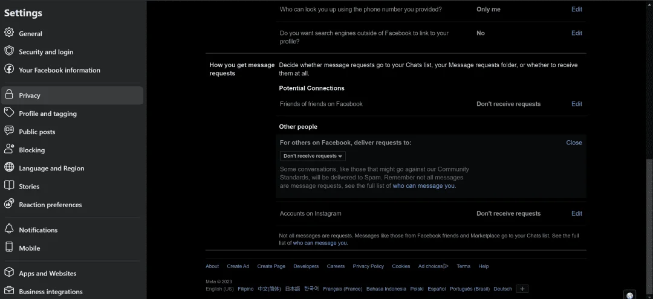
Task: Open Careers footer link
Action: pos(336,266)
